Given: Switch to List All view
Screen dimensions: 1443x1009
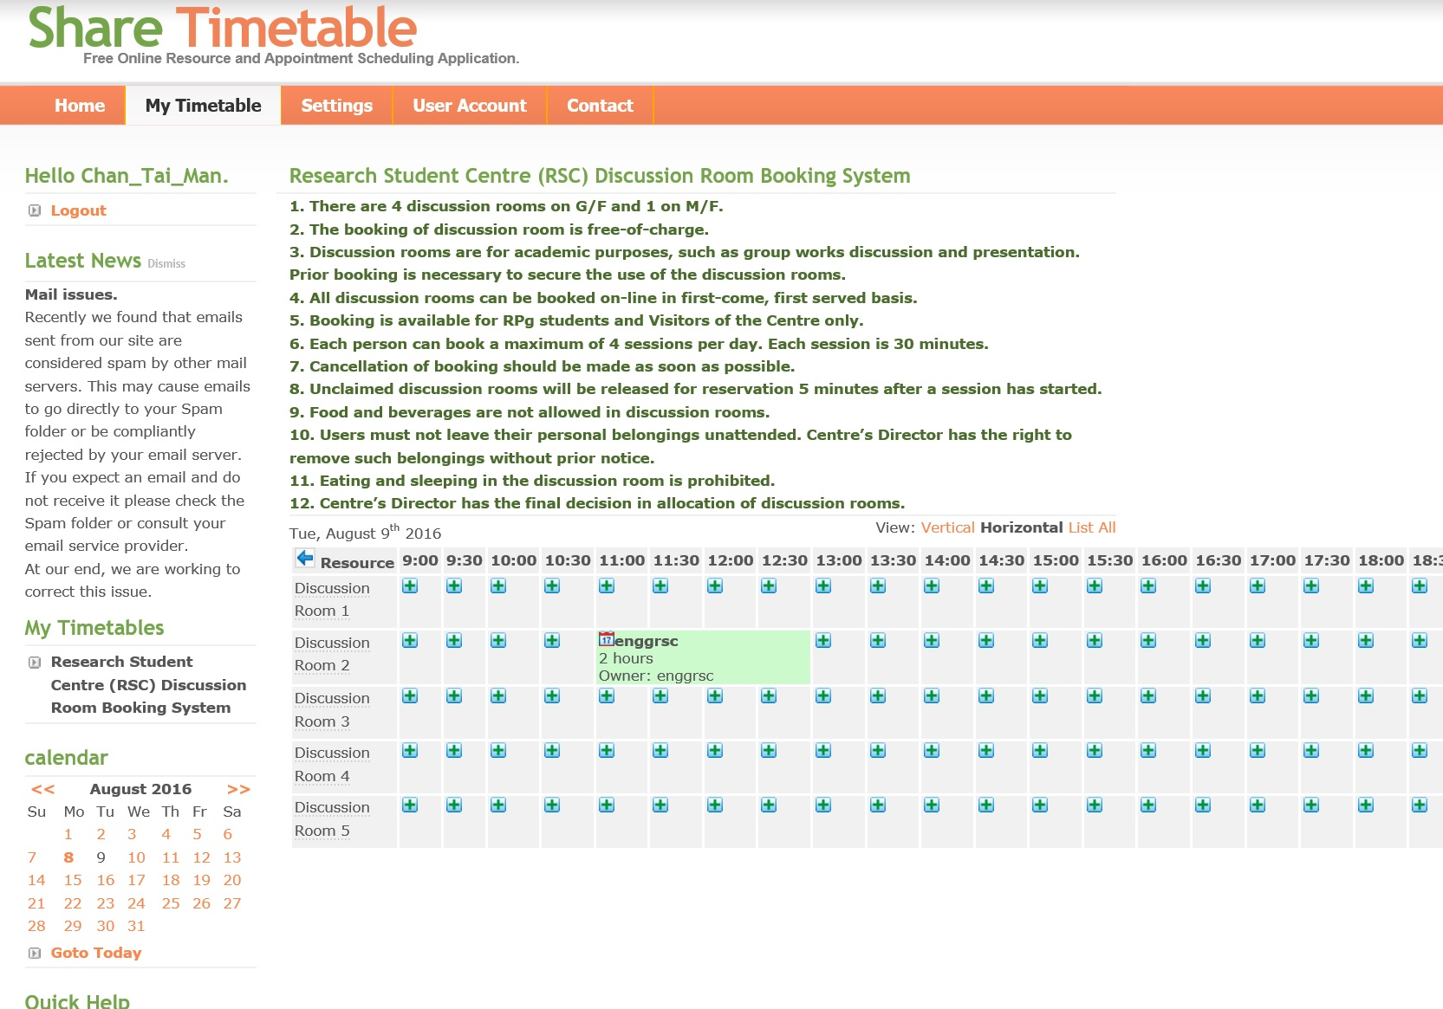Looking at the screenshot, I should point(1092,527).
